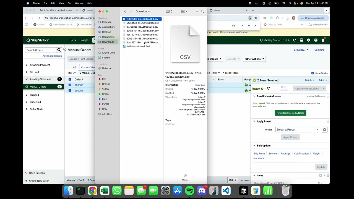This screenshot has width=354, height=199.
Task: Click the ShipStation printer icon
Action: pos(301,40)
